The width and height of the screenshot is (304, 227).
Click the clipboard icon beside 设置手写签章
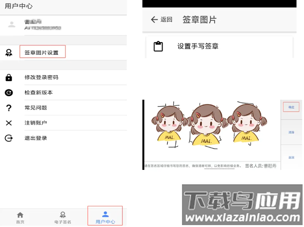158,46
